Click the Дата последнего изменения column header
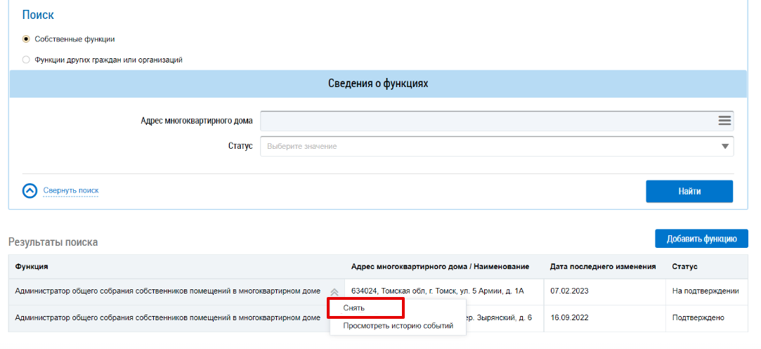This screenshot has height=349, width=761. pos(603,267)
